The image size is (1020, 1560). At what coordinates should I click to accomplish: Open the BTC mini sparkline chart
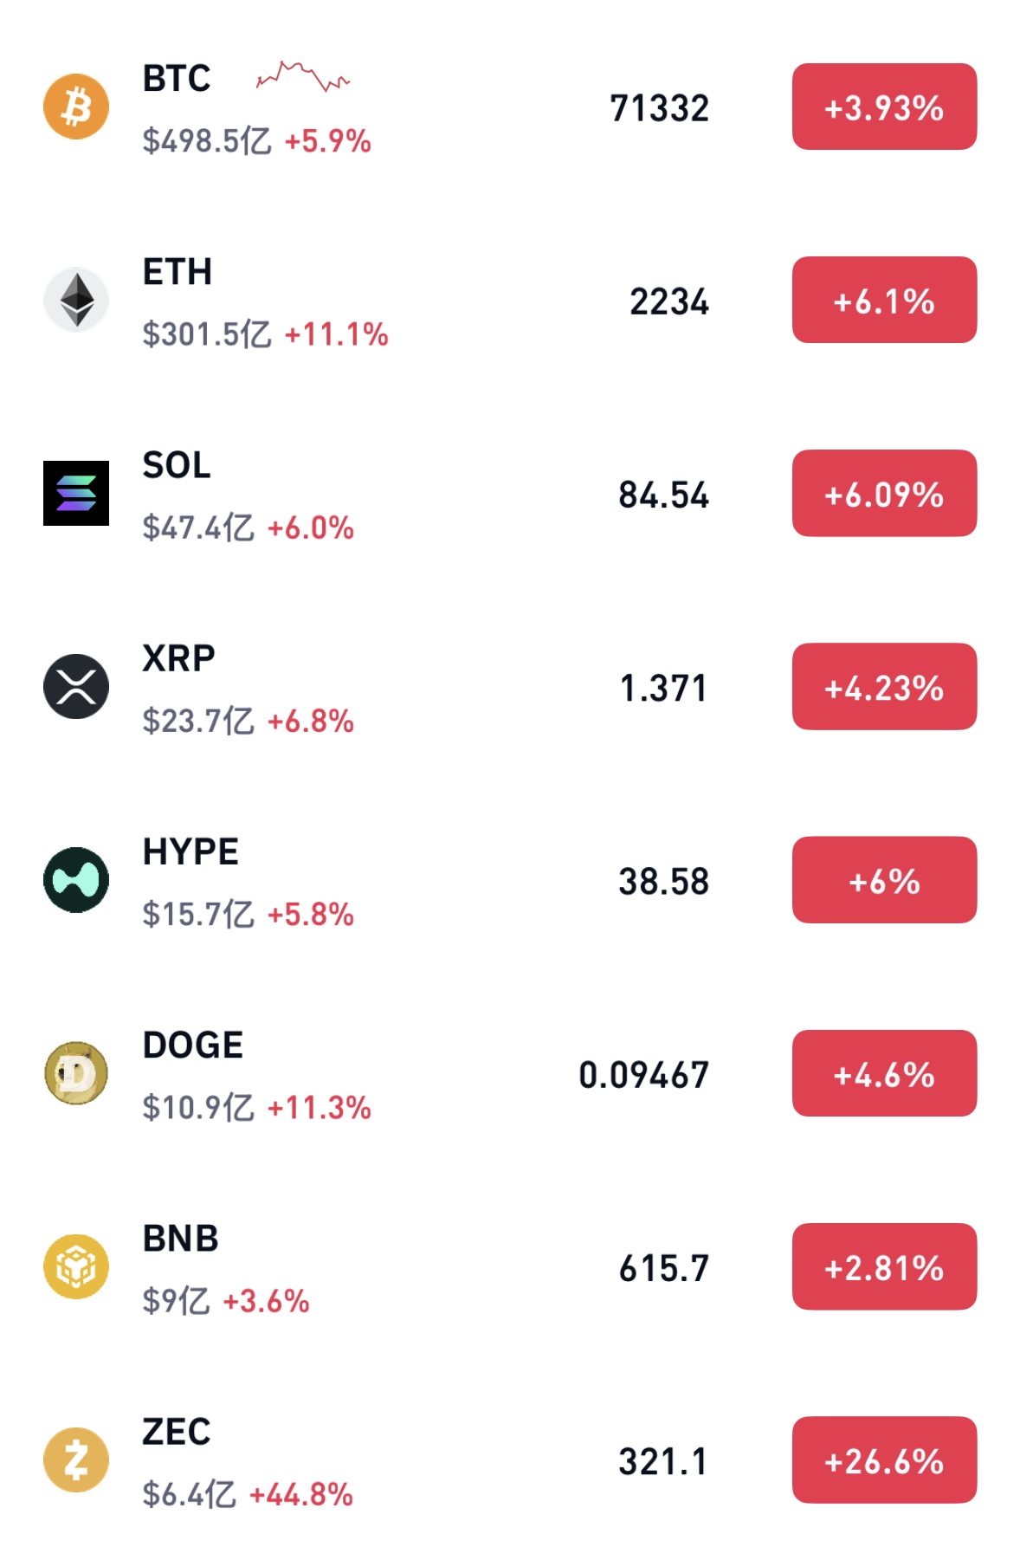point(303,77)
